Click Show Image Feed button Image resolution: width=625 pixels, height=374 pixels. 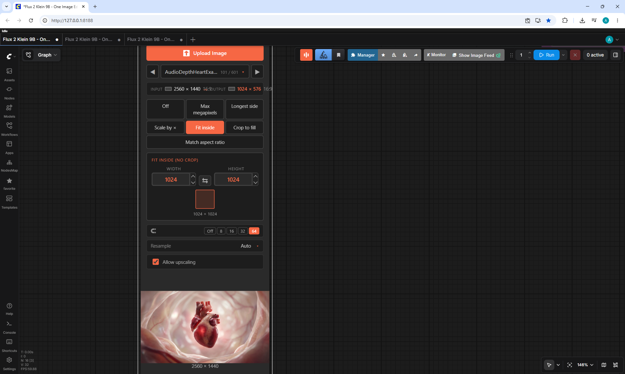pos(476,55)
